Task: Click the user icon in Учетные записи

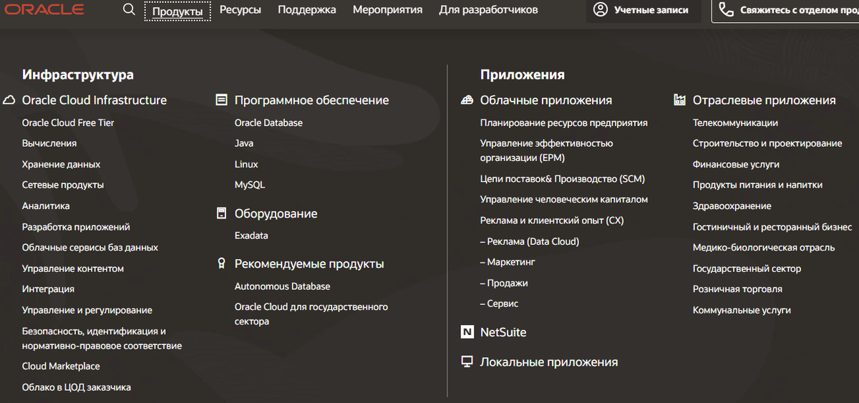Action: pos(601,10)
